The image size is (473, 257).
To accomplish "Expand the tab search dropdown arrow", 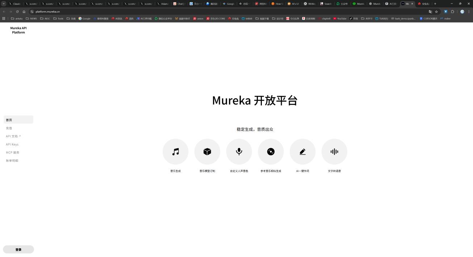I will pyautogui.click(x=4, y=4).
